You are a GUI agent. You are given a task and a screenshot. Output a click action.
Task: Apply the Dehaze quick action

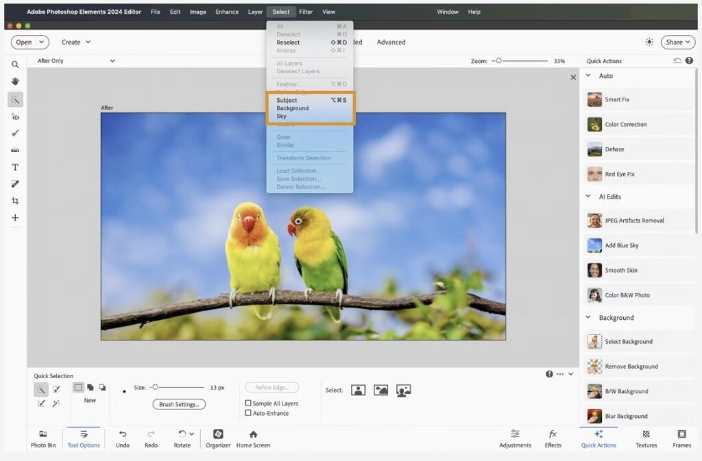coord(621,149)
